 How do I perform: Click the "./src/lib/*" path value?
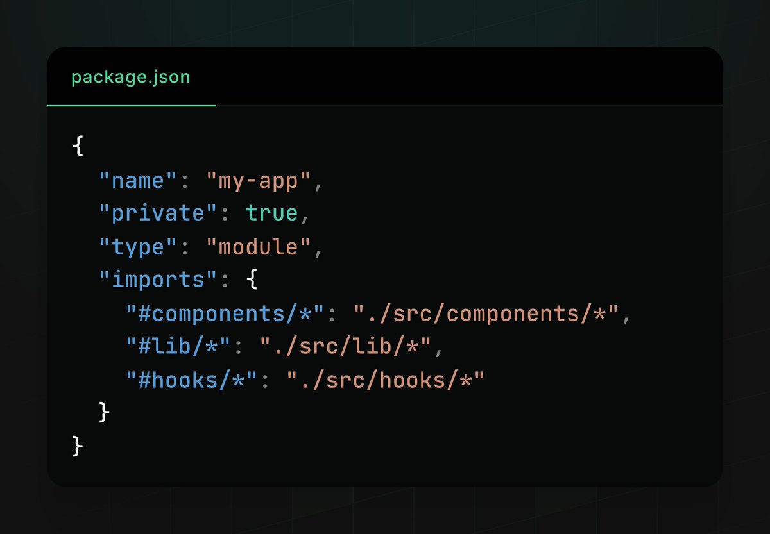click(x=347, y=347)
